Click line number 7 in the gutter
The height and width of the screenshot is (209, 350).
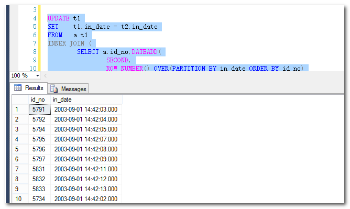click(x=35, y=43)
